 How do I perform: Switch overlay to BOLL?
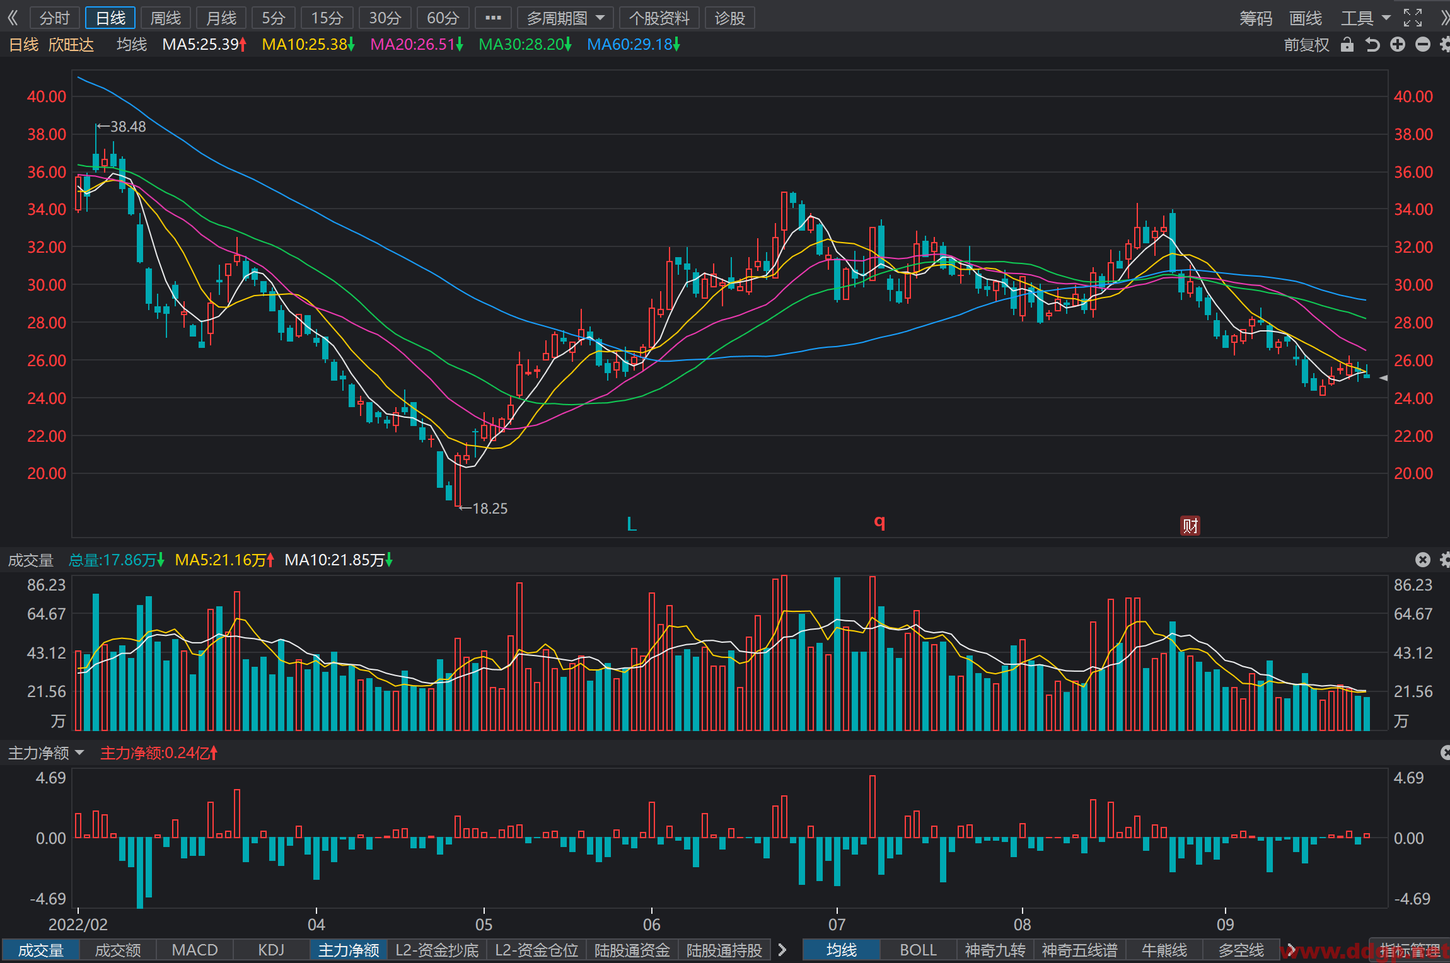click(x=919, y=950)
